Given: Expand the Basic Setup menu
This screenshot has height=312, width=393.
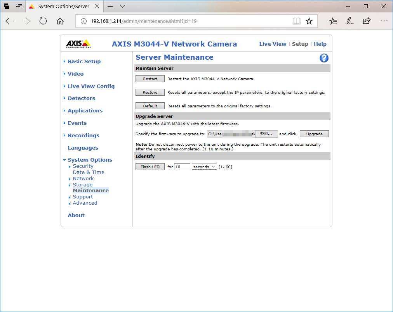Looking at the screenshot, I should [x=84, y=62].
